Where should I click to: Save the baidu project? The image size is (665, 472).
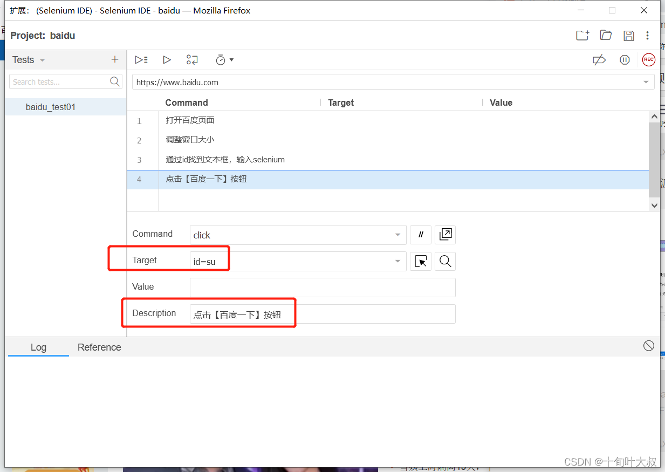(x=629, y=36)
